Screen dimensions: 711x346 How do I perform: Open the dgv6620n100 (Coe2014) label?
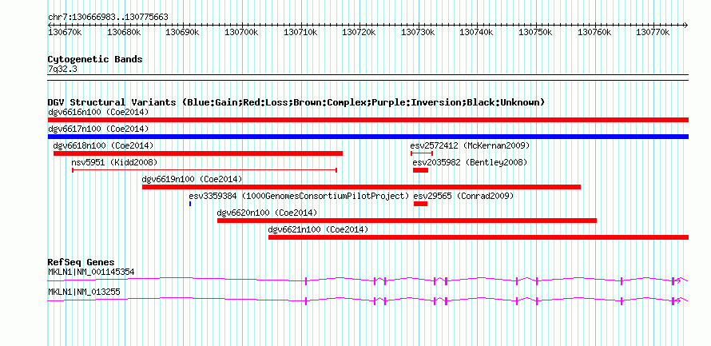coord(267,213)
